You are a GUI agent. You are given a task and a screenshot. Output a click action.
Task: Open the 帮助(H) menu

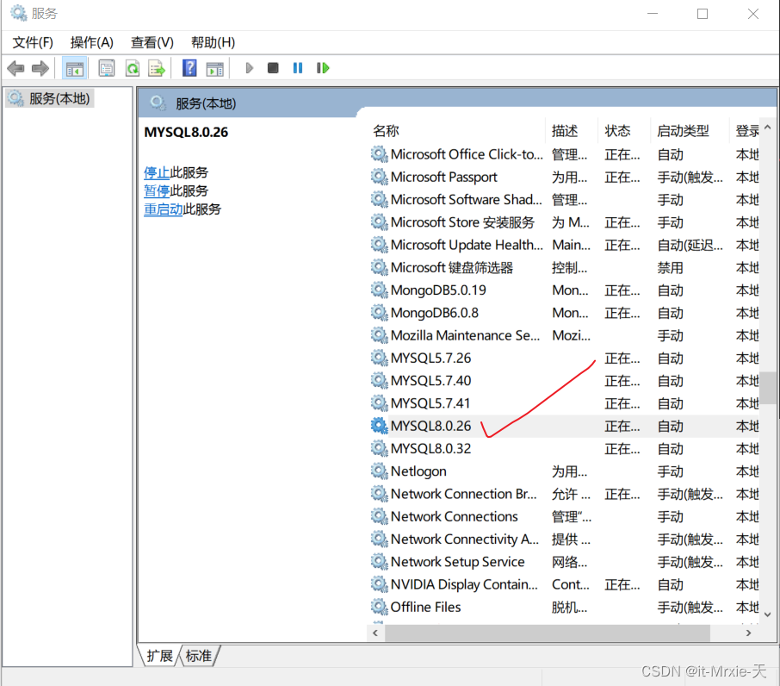pos(213,42)
